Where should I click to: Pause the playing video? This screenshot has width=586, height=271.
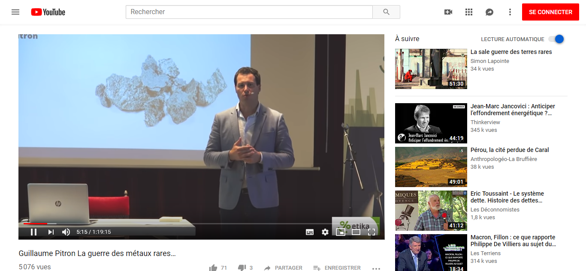point(33,232)
